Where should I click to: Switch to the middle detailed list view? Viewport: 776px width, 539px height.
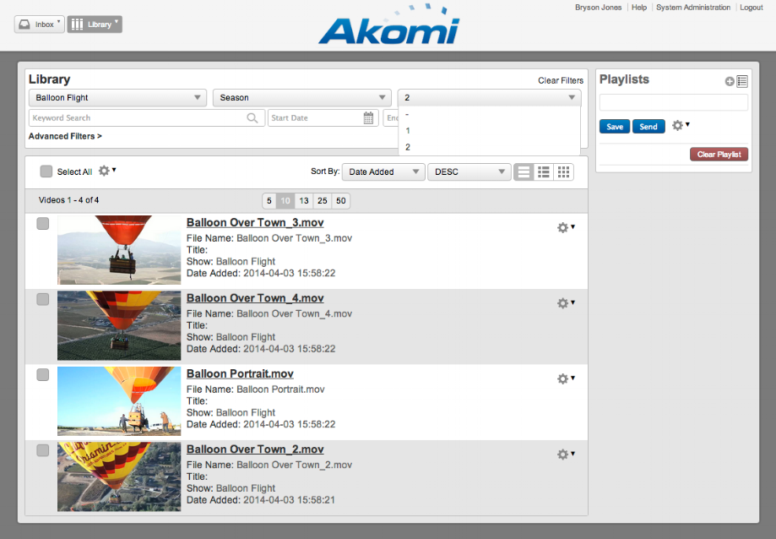(x=543, y=171)
